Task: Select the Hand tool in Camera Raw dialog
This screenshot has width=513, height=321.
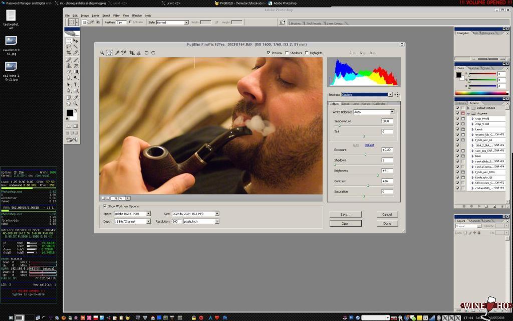Action: pyautogui.click(x=109, y=53)
